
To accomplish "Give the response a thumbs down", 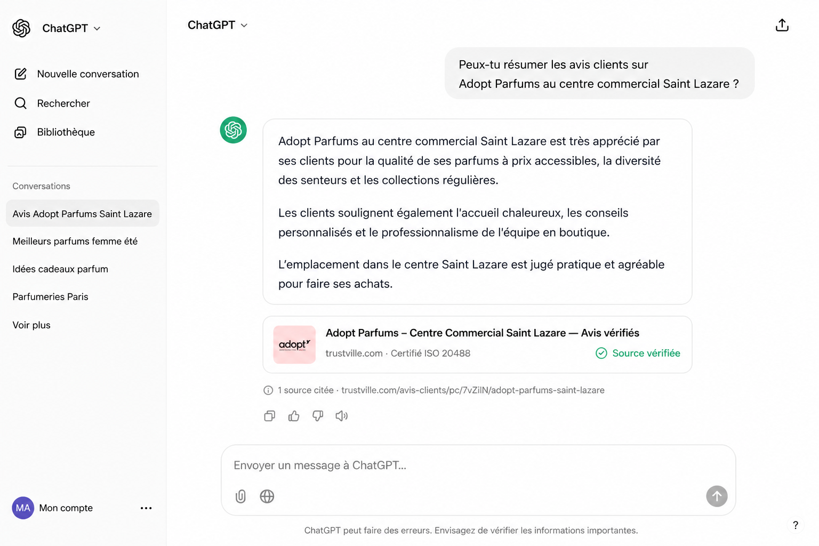I will (318, 416).
